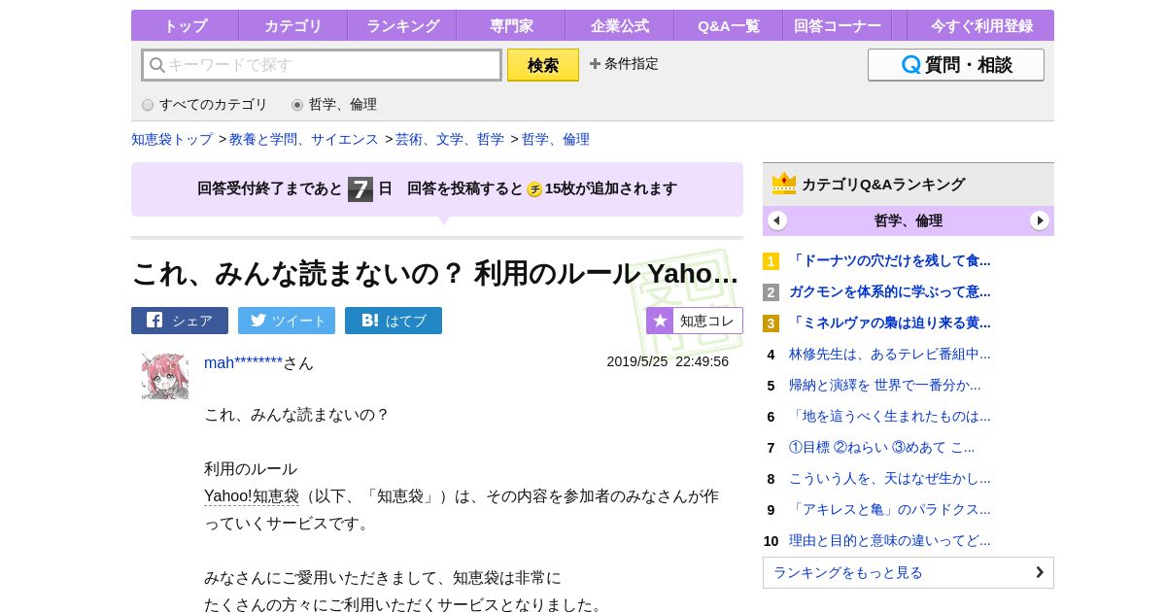Click カテゴリQ&Aランキング heading
This screenshot has height=612, width=1166.
883,184
